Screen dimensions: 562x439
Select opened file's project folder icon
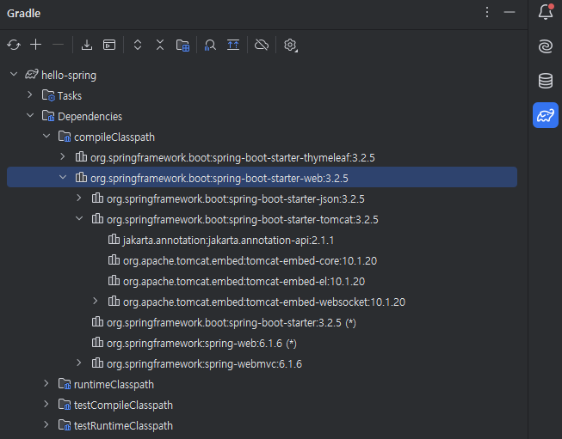tap(182, 46)
